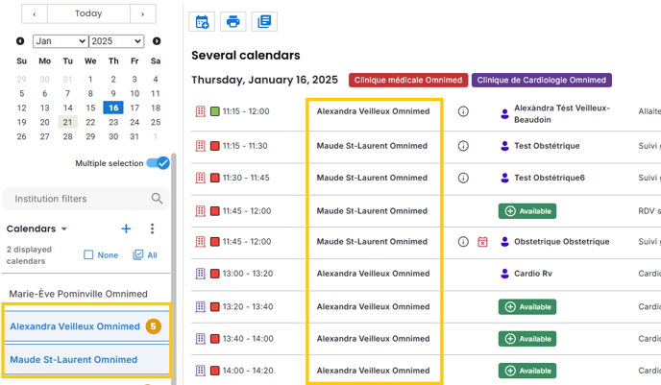Click the Institution filters search field
This screenshot has width=661, height=385.
coord(86,199)
